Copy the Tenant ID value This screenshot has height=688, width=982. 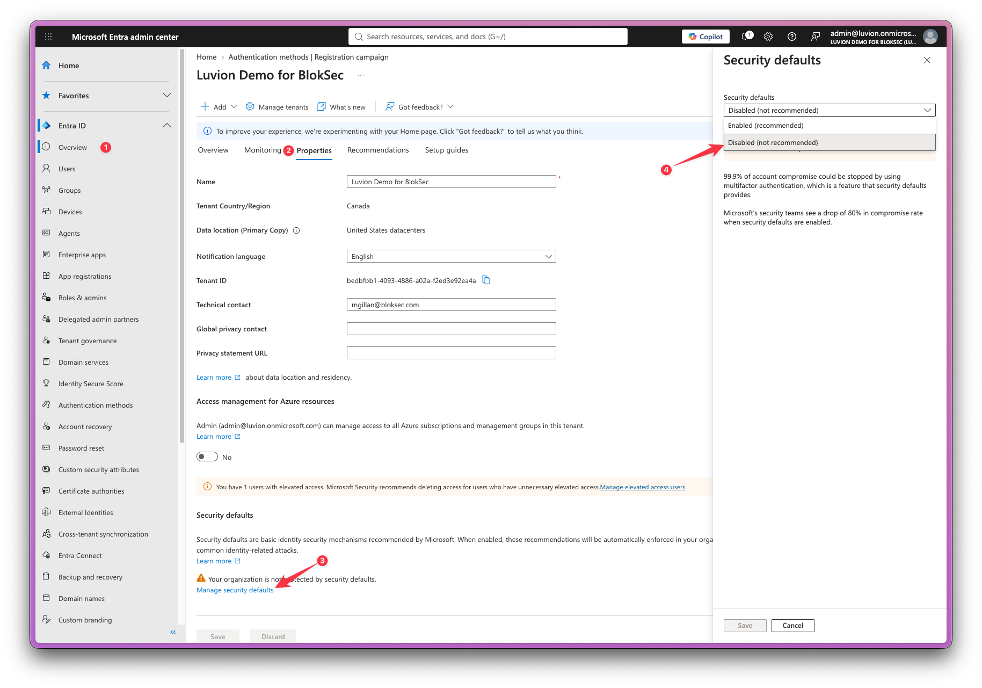tap(486, 280)
